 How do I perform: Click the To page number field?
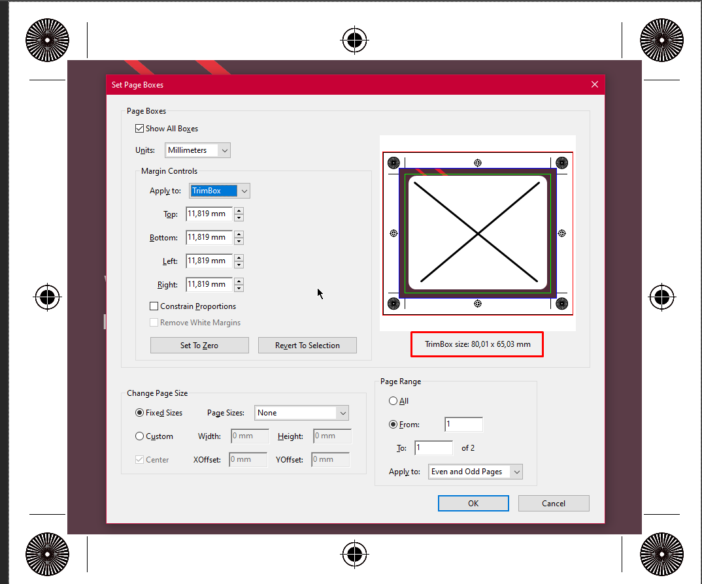point(433,447)
